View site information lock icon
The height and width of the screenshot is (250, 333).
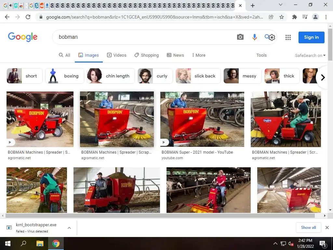[41, 17]
